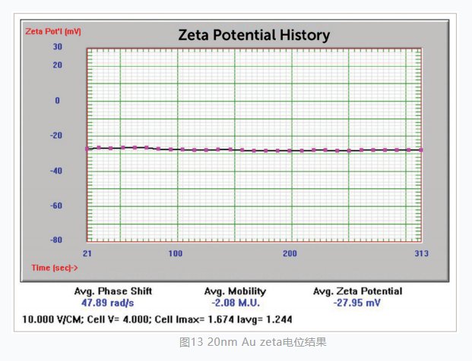The width and height of the screenshot is (472, 361).
Task: Select the 100 second mark on the x-axis
Action: tap(176, 252)
